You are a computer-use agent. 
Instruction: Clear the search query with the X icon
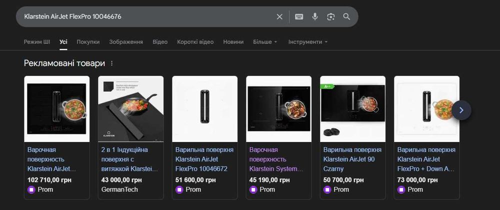click(x=279, y=16)
